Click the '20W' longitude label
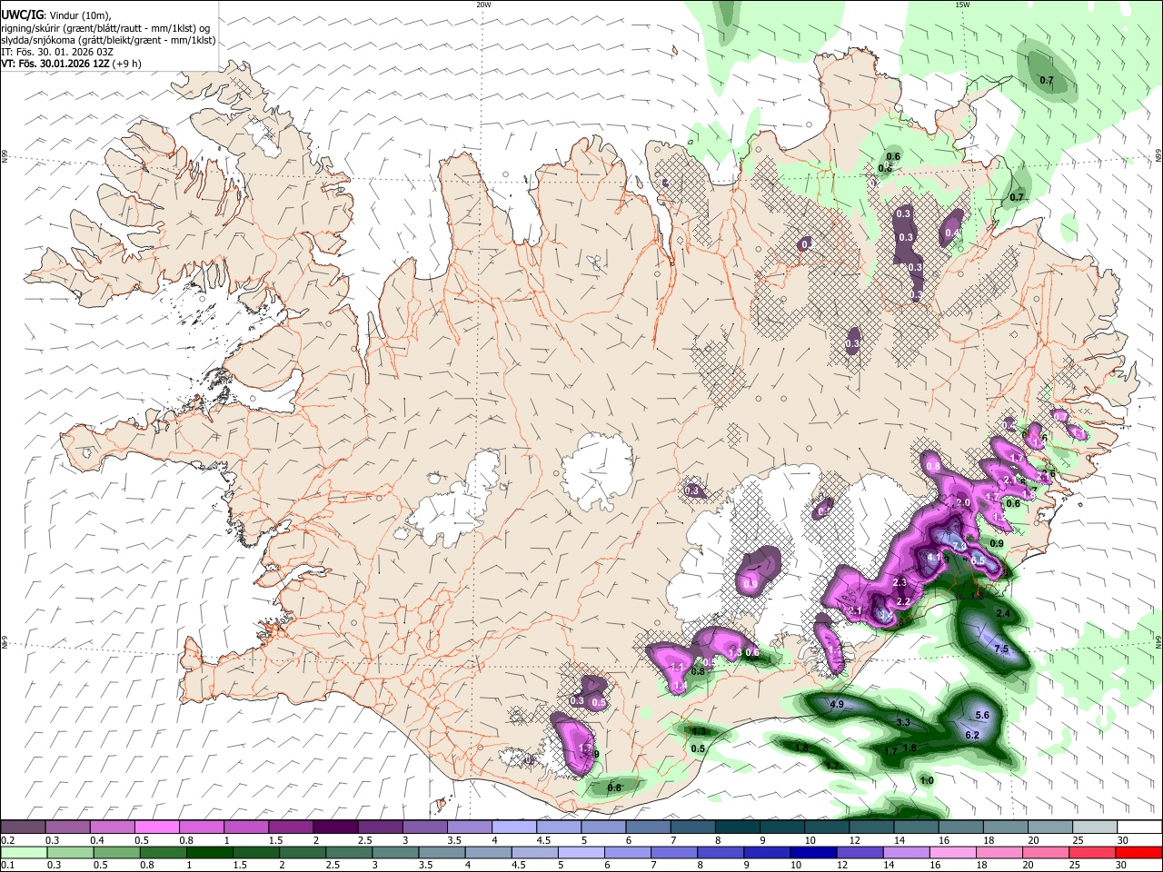The height and width of the screenshot is (872, 1163). click(483, 5)
